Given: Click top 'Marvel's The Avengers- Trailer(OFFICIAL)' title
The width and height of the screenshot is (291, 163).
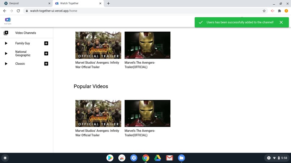Looking at the screenshot, I should pyautogui.click(x=140, y=65).
